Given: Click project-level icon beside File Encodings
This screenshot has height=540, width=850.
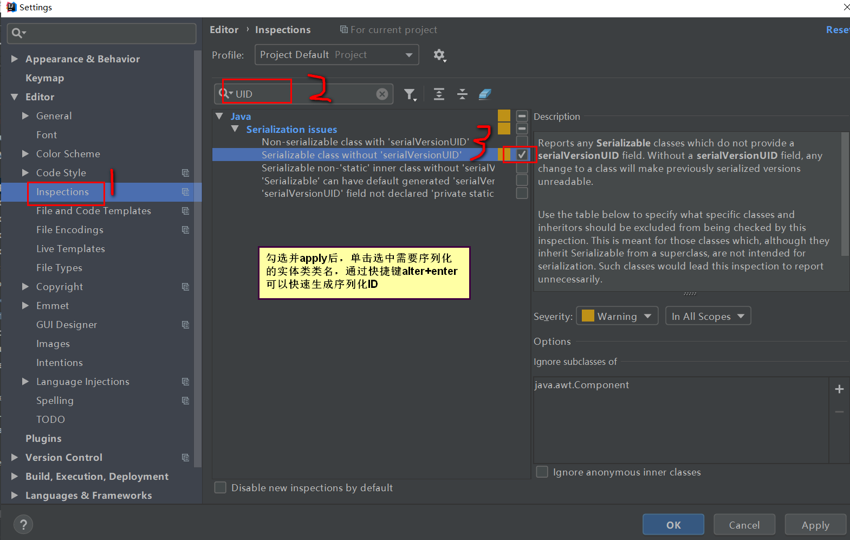Looking at the screenshot, I should 186,230.
